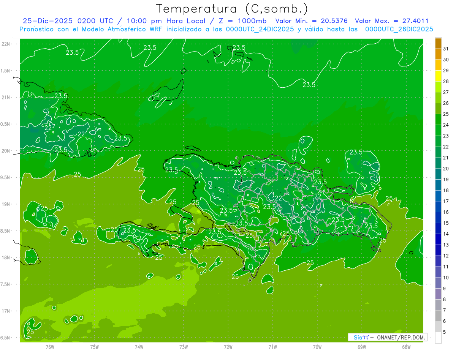Click the '18N' latitude axis label
The height and width of the screenshot is (352, 456).
point(6,257)
